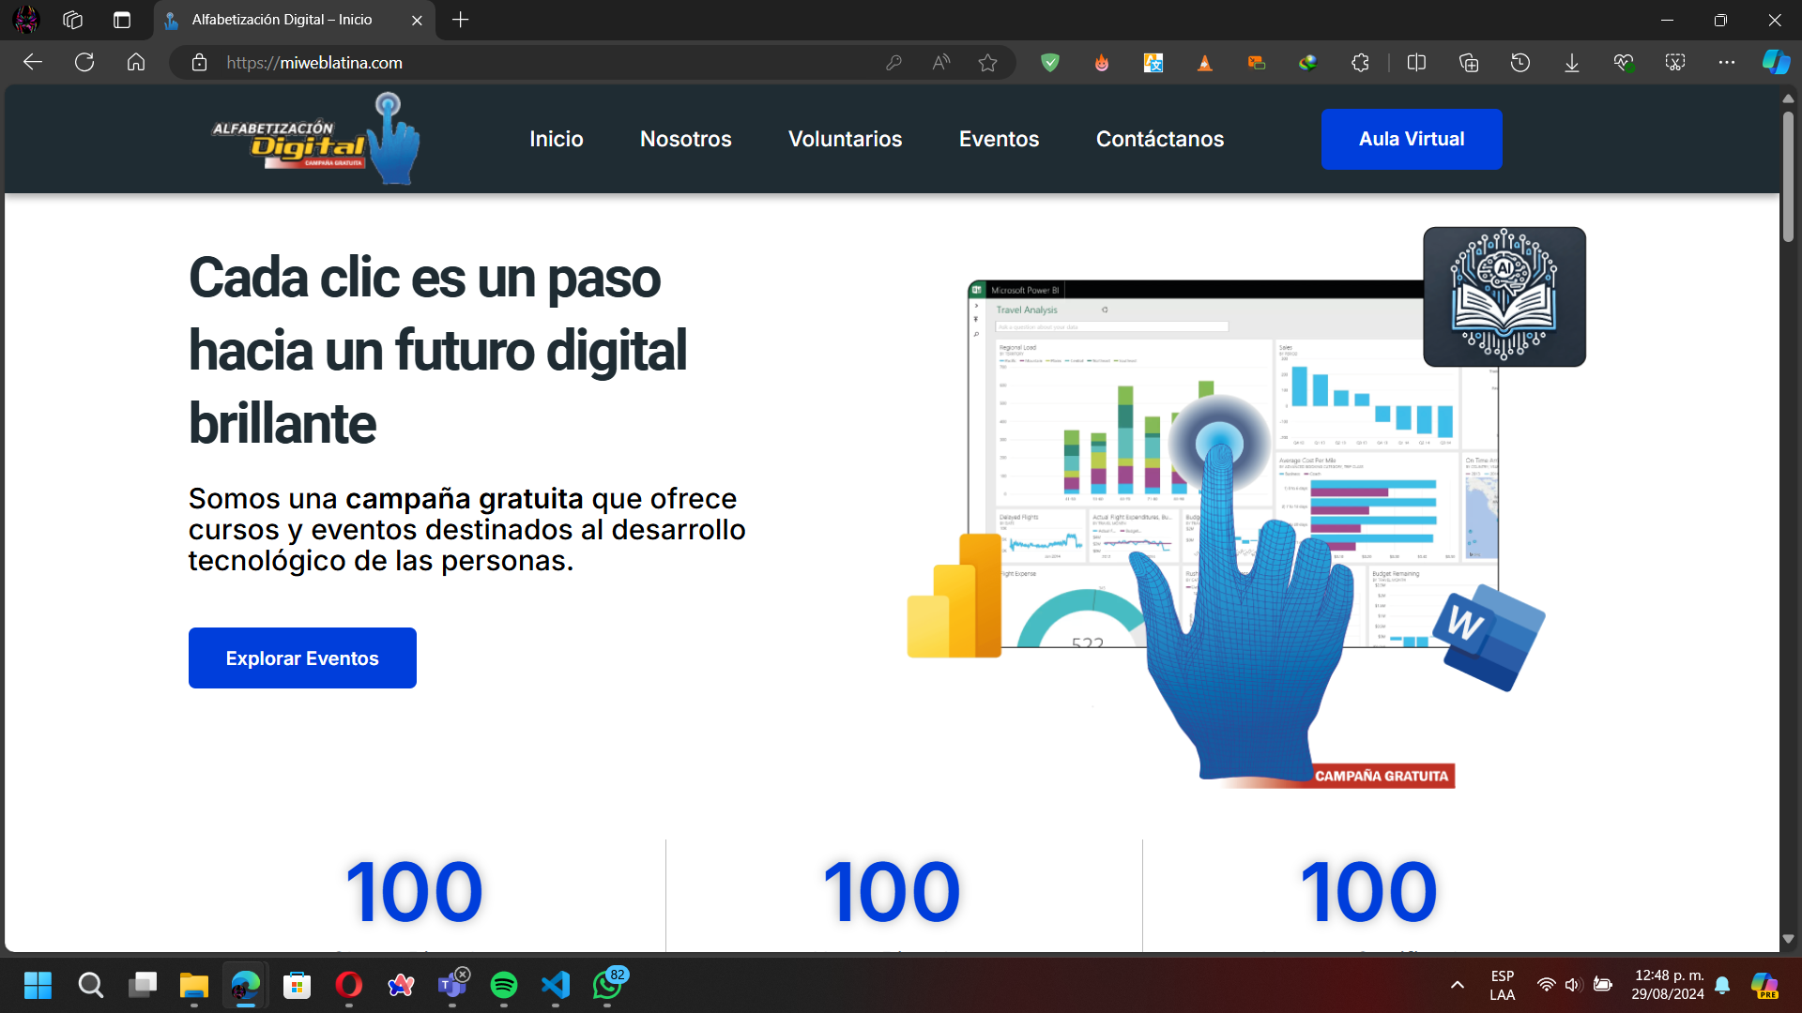Expand hidden system tray icons chevron
Screen dimensions: 1802x1013
(x=1458, y=985)
